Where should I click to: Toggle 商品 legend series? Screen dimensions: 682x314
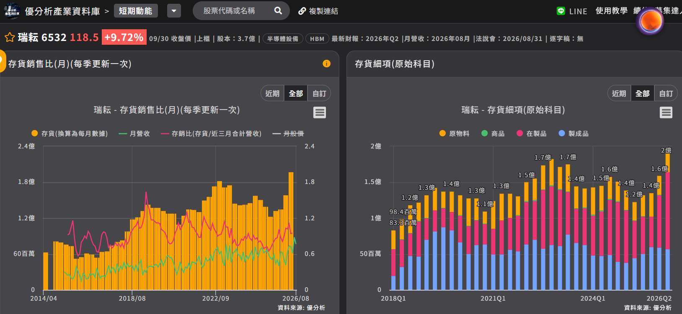pyautogui.click(x=493, y=133)
